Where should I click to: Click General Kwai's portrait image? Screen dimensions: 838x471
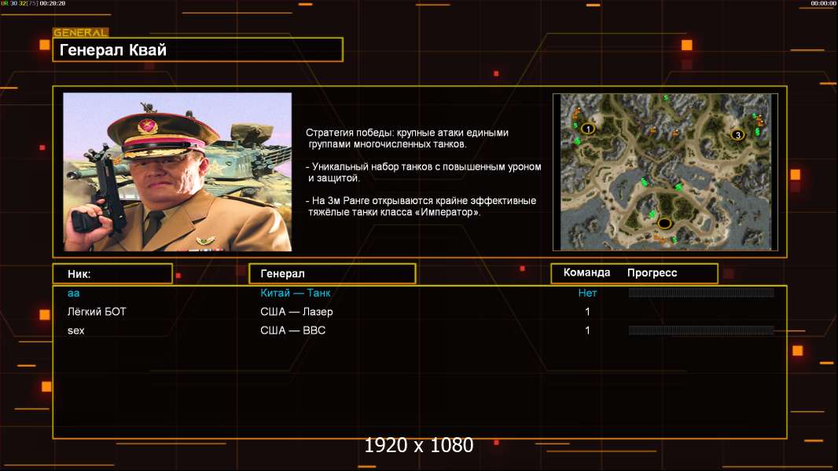coord(178,172)
